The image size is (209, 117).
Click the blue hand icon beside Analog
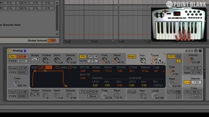[x=25, y=51]
